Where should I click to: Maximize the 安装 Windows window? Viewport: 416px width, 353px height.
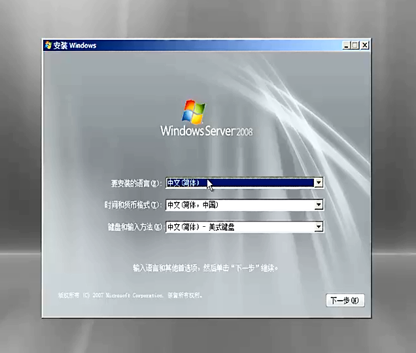coord(355,45)
